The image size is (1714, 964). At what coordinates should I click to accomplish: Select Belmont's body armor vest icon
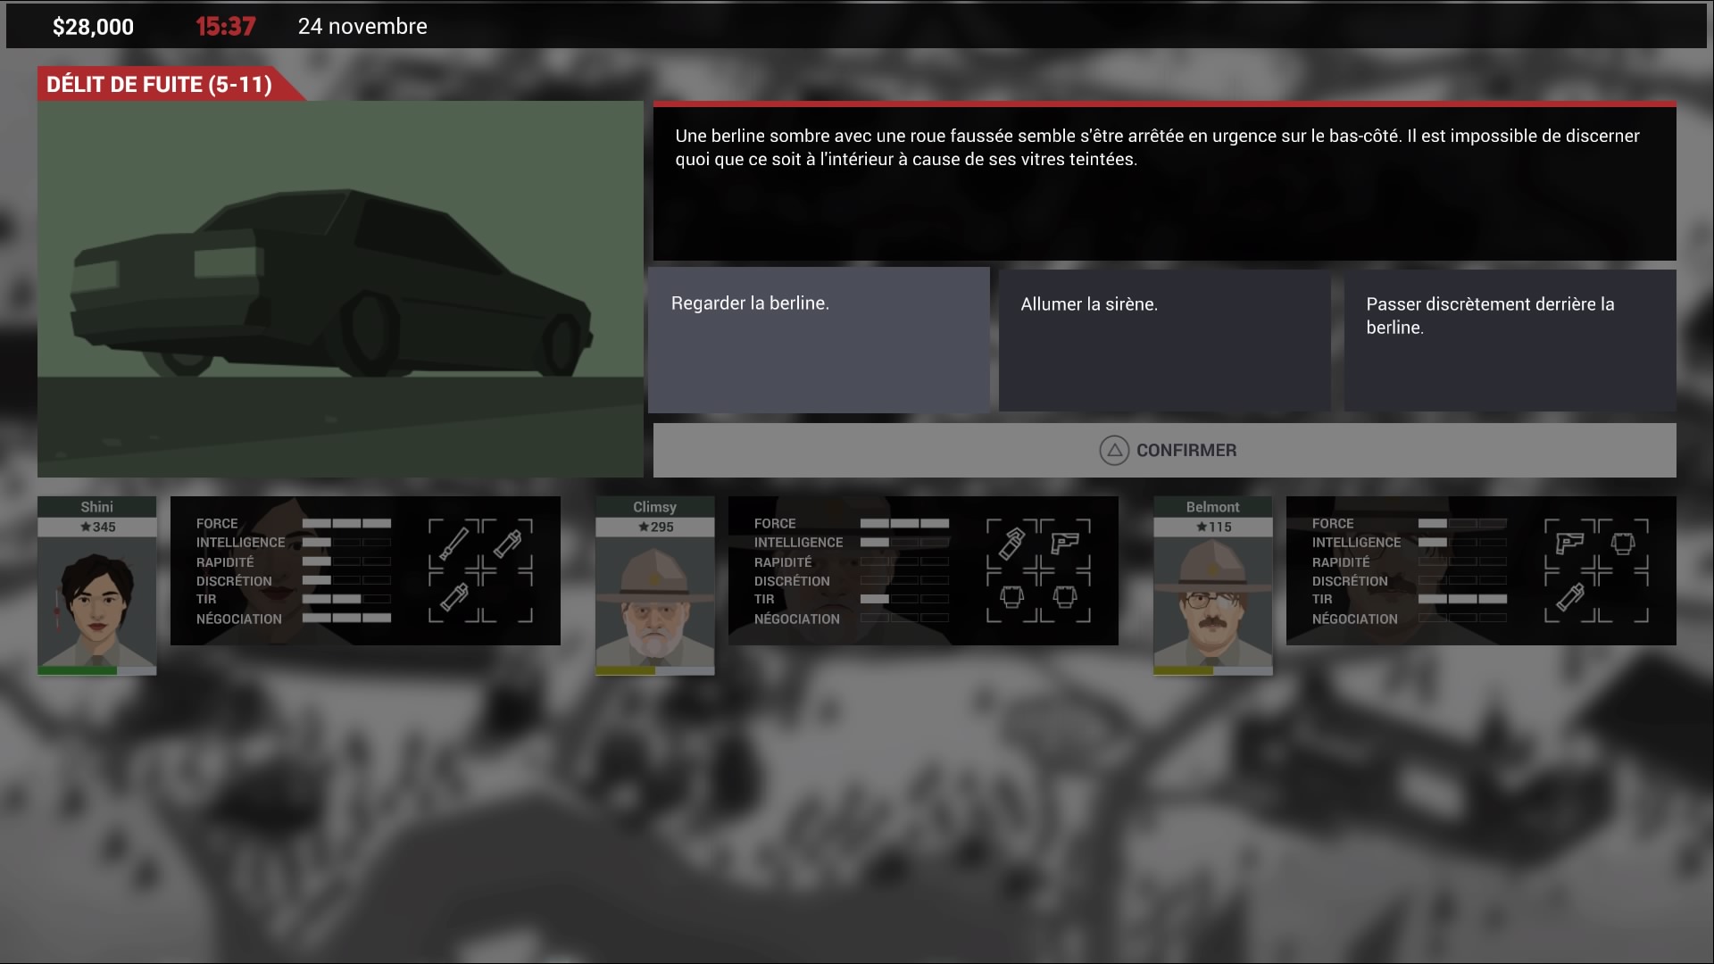tap(1623, 543)
